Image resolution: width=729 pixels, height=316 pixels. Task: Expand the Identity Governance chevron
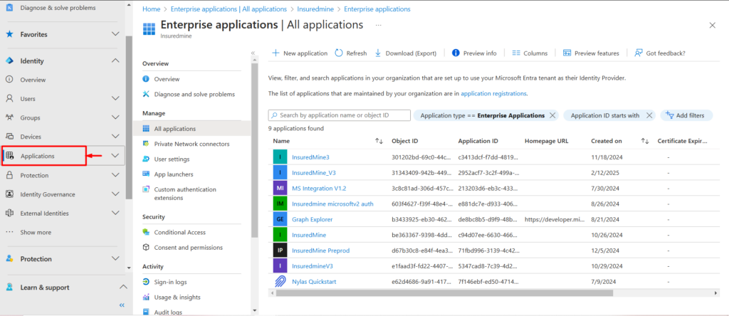(x=116, y=194)
